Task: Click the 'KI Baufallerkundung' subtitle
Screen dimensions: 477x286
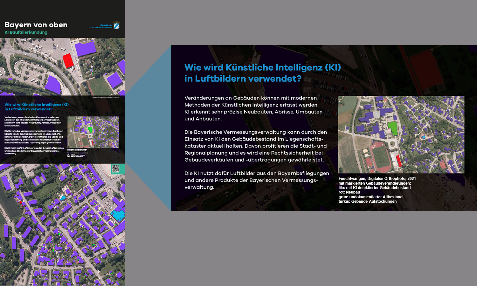Action: [26, 32]
